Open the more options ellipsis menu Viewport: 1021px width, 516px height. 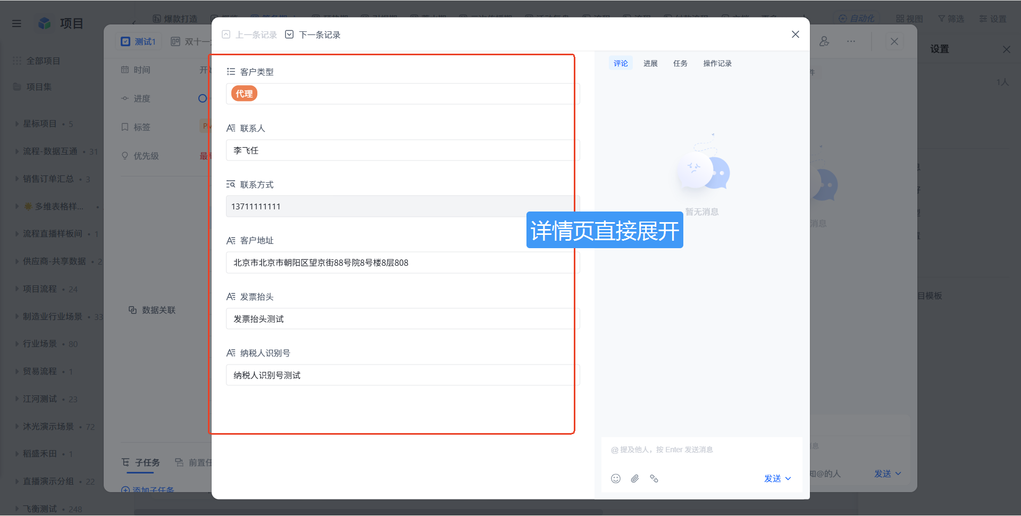[851, 41]
